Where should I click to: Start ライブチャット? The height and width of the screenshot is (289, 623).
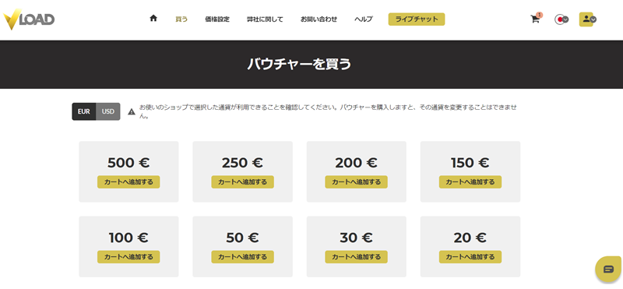417,19
